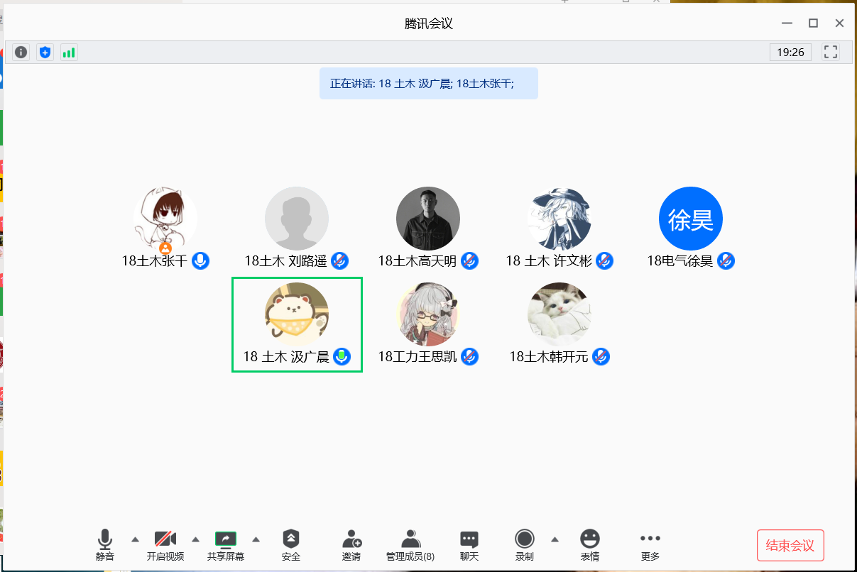Expand video options arrow beside 开启视频

[196, 539]
